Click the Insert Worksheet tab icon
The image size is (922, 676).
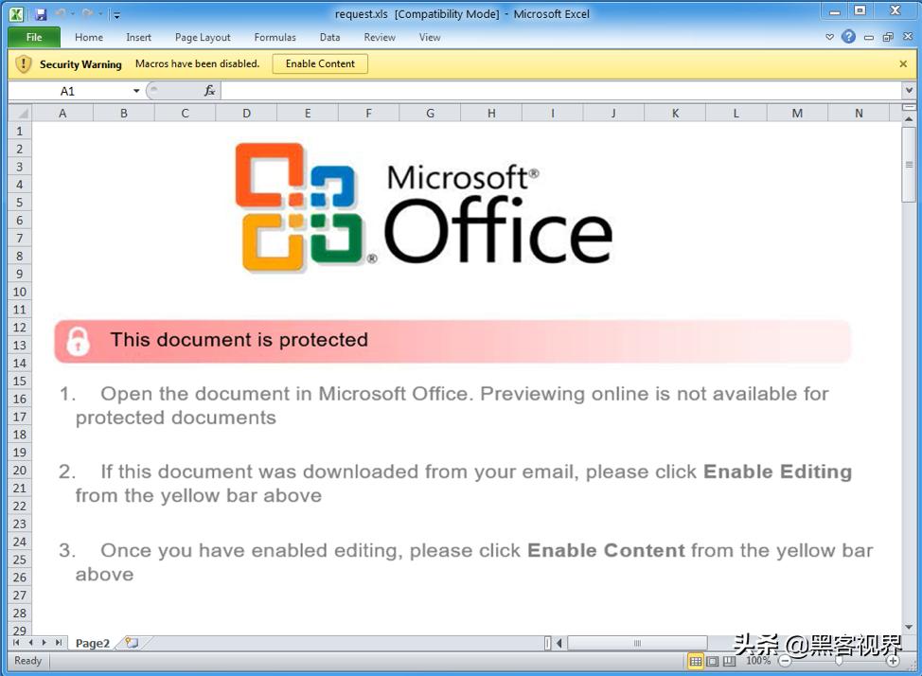point(132,643)
